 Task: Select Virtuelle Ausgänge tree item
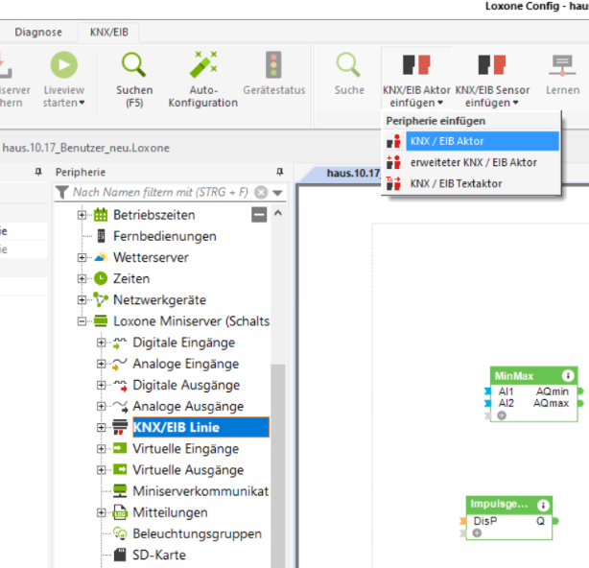coord(188,470)
